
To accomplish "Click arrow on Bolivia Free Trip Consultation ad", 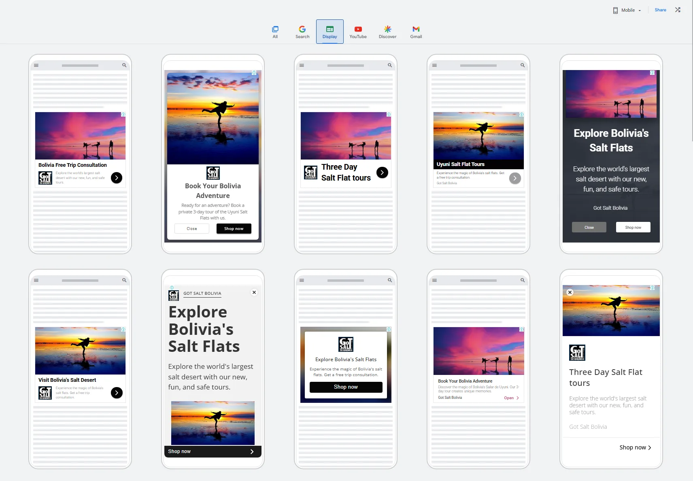I will click(117, 178).
